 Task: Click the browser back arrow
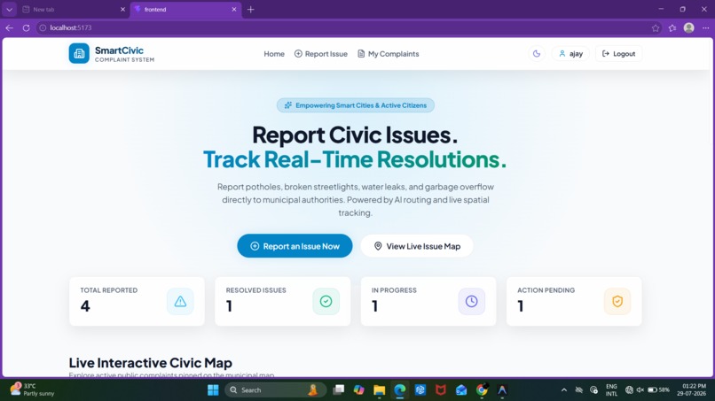pyautogui.click(x=10, y=27)
